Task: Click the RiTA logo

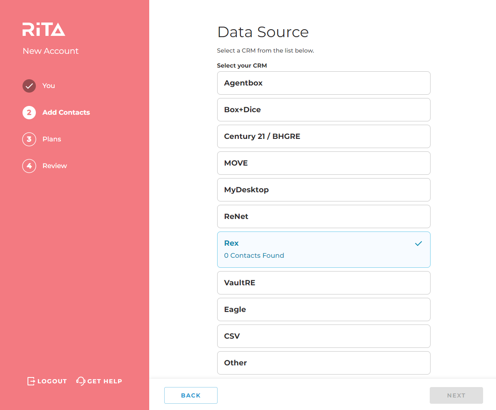Action: click(44, 30)
